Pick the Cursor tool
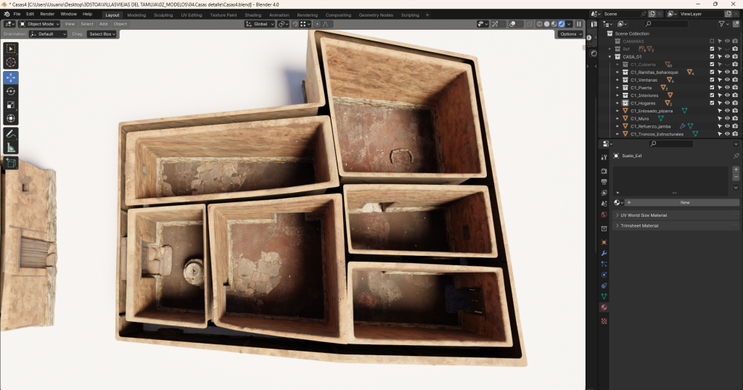Viewport: 743px width, 390px height. pos(11,62)
